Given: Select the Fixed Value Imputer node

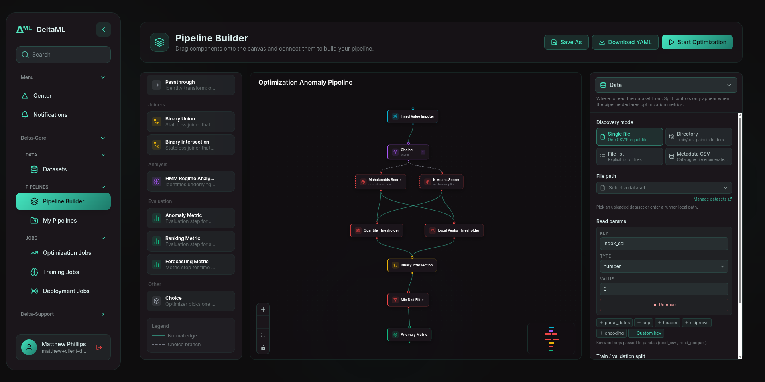Looking at the screenshot, I should (413, 116).
